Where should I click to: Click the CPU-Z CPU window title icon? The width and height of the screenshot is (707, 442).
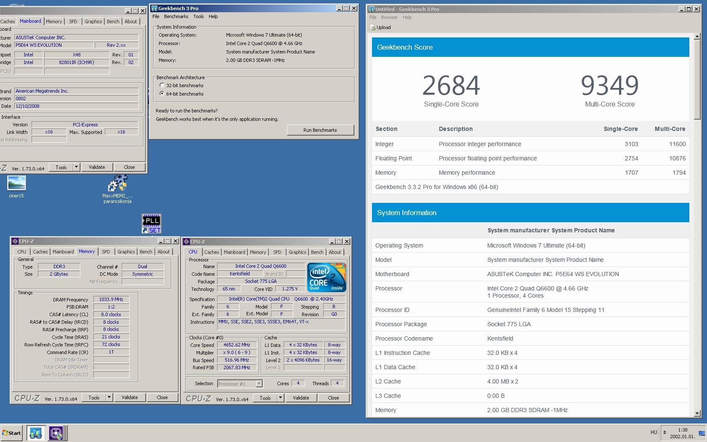[186, 242]
